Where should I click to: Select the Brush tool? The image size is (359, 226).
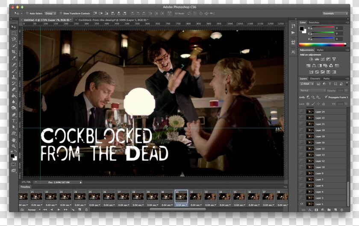14,71
